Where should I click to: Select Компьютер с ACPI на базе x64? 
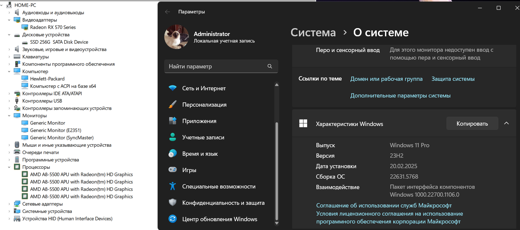point(63,86)
